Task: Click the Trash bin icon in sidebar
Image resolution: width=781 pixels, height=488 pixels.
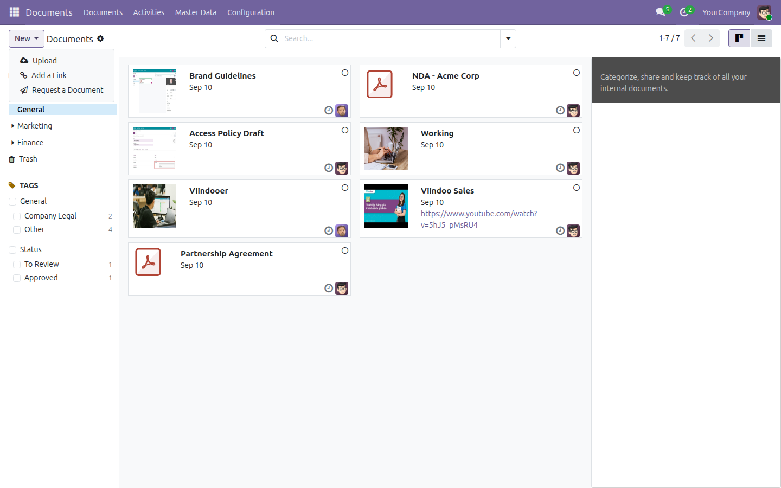Action: (12, 159)
